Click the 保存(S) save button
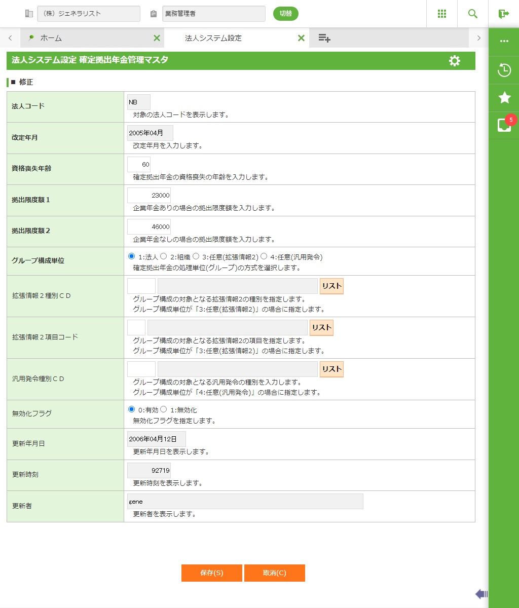The width and height of the screenshot is (519, 608). pos(211,573)
